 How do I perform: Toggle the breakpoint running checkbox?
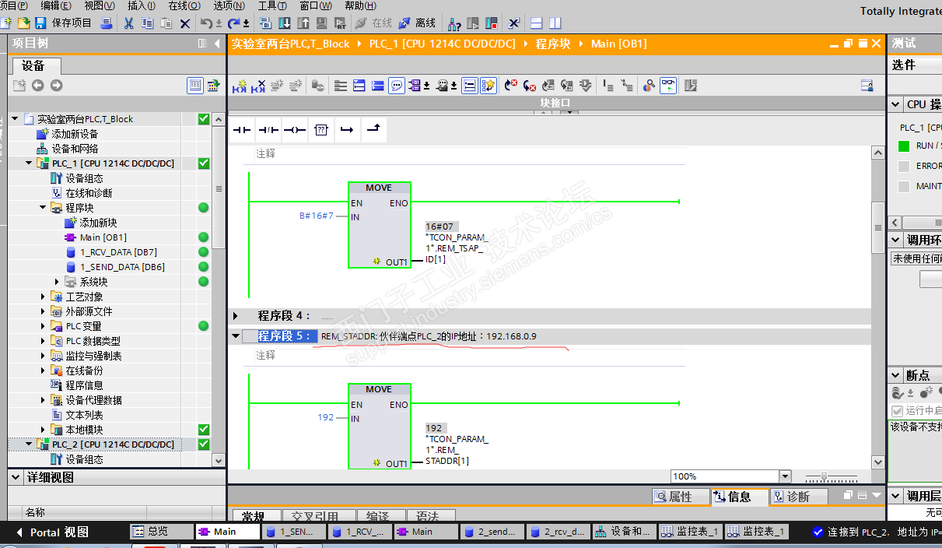pyautogui.click(x=897, y=410)
